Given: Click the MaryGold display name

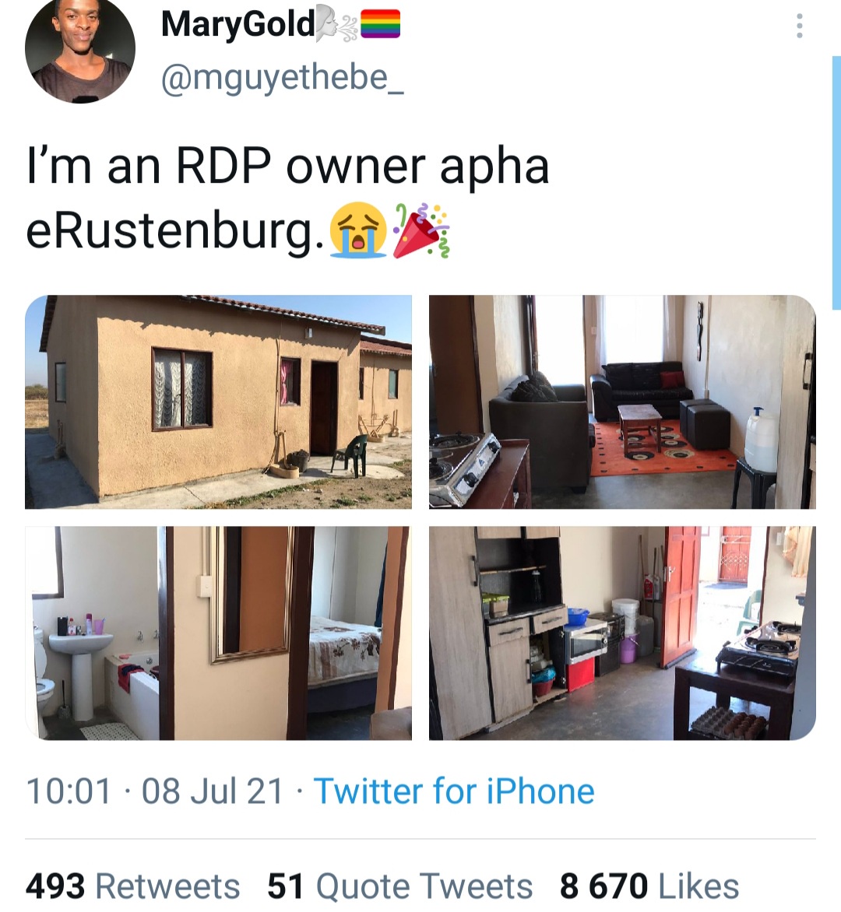Looking at the screenshot, I should point(238,24).
